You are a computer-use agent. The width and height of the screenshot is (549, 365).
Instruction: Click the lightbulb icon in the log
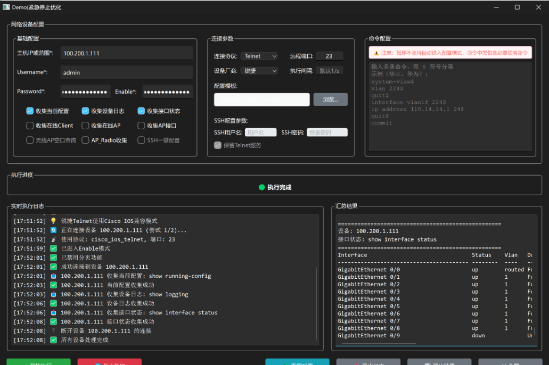(53, 221)
